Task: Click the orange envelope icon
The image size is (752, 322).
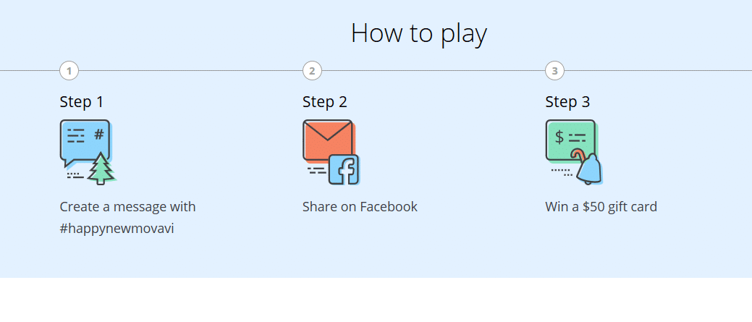Action: (x=328, y=140)
